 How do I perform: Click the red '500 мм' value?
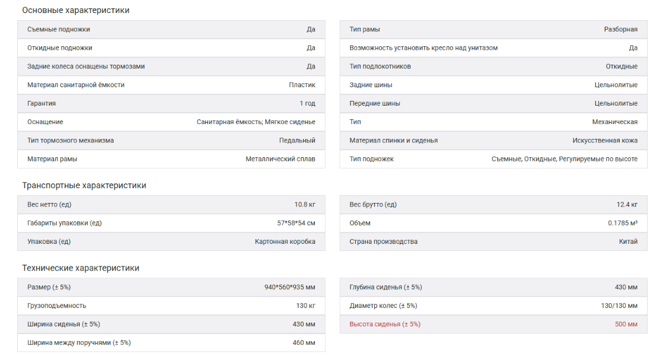tap(626, 324)
